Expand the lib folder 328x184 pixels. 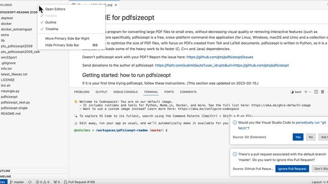pyautogui.click(x=3, y=40)
